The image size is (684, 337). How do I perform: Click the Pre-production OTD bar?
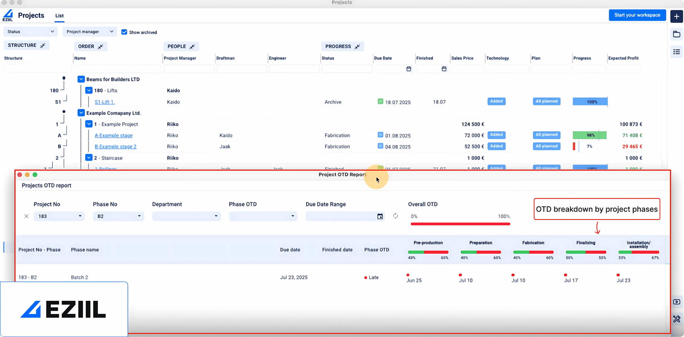click(428, 252)
